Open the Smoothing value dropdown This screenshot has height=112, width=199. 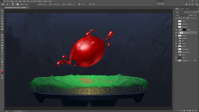point(77,4)
